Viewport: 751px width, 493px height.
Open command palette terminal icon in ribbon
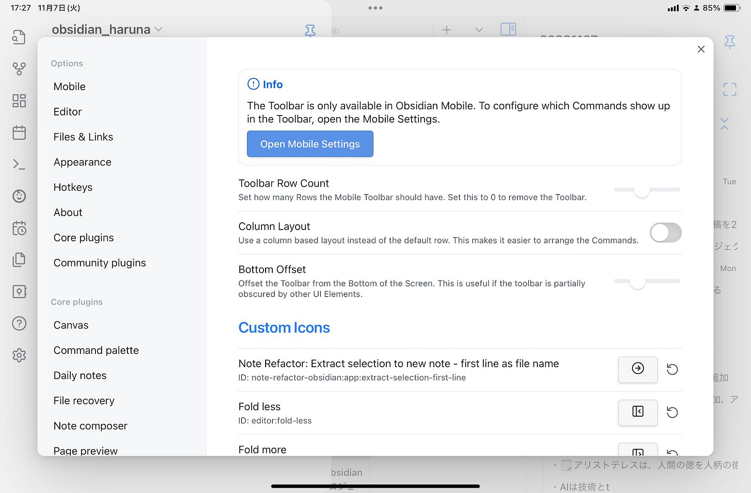coord(19,165)
